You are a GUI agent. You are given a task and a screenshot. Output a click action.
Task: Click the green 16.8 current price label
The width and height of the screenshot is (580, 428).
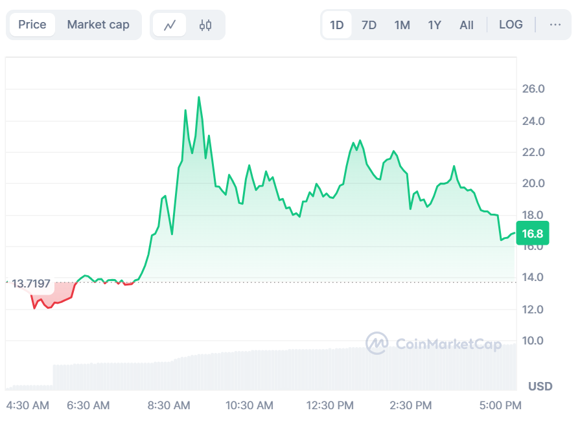(x=532, y=234)
